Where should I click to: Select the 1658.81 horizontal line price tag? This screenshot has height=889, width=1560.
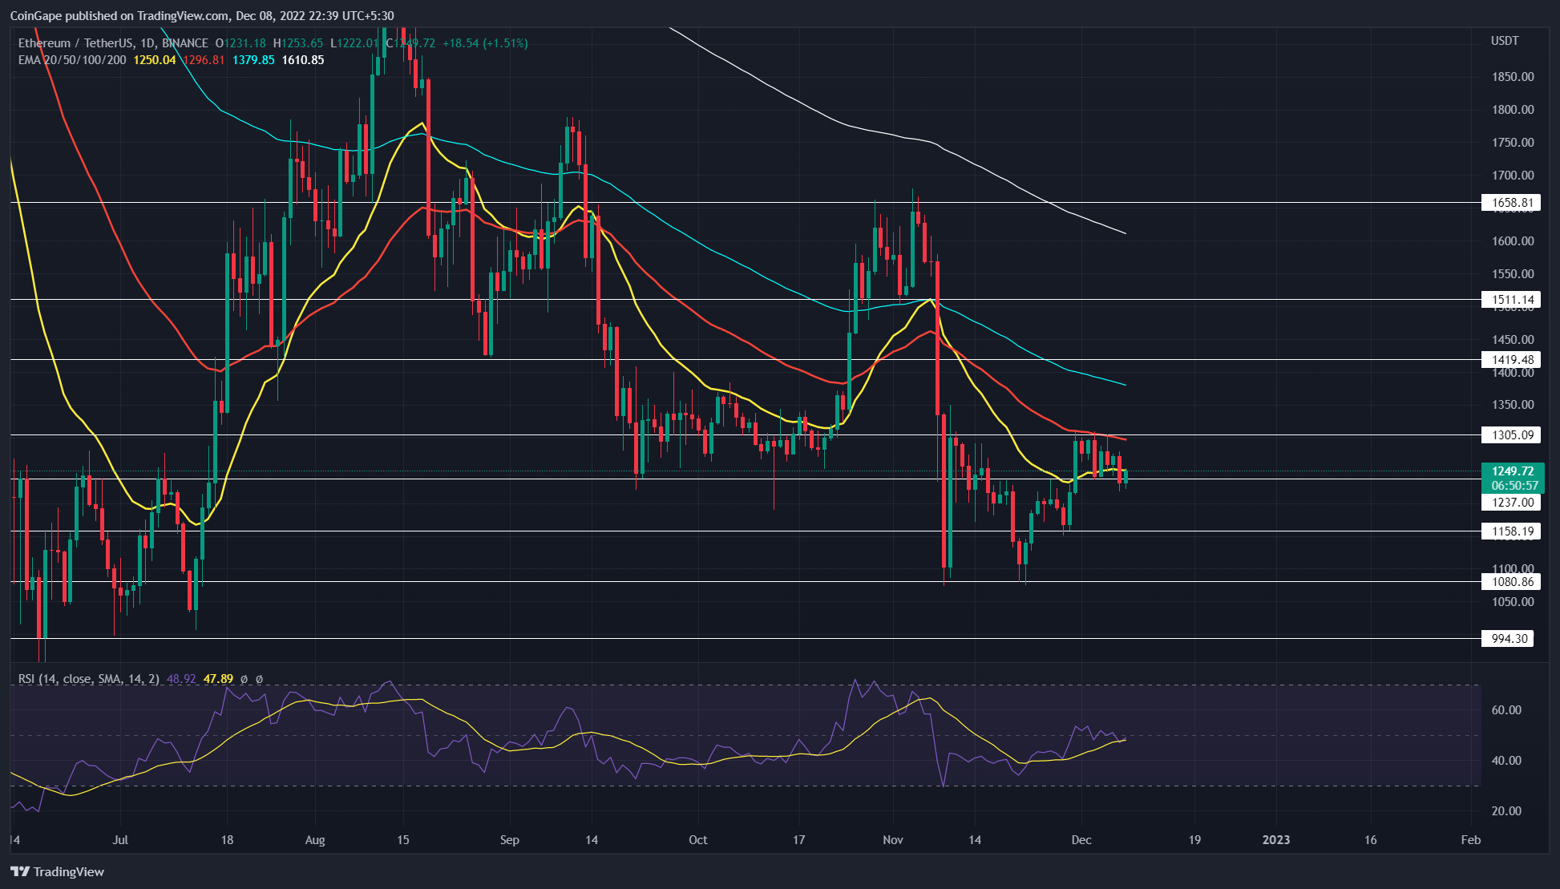[1513, 203]
